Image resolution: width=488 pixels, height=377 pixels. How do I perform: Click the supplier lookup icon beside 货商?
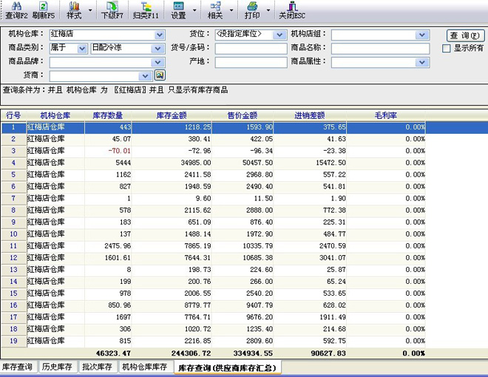coord(160,75)
